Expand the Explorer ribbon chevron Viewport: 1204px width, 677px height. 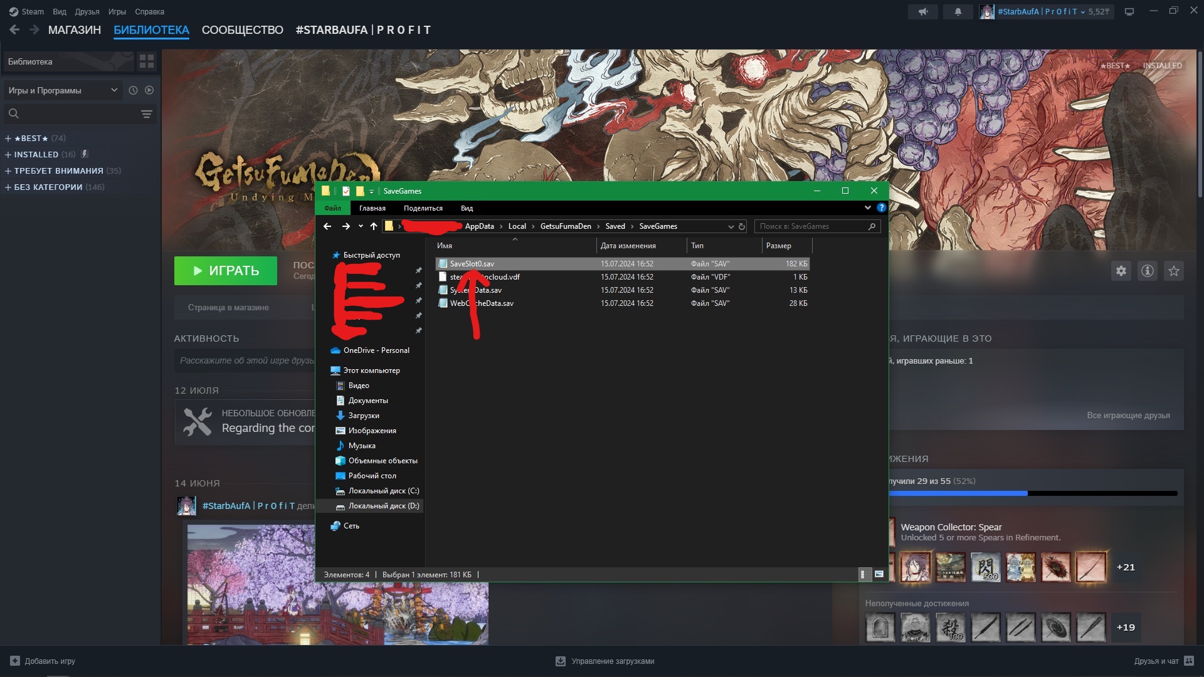click(x=867, y=208)
